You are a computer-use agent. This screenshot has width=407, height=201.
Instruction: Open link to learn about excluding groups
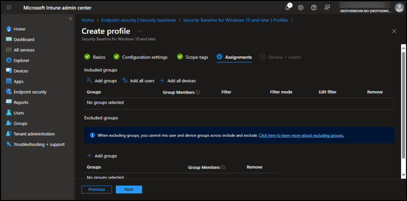(301, 135)
